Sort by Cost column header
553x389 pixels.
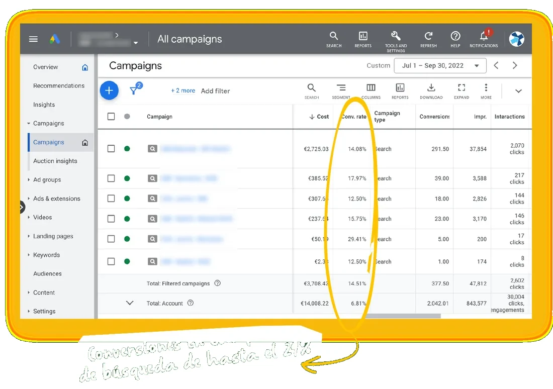click(x=319, y=117)
